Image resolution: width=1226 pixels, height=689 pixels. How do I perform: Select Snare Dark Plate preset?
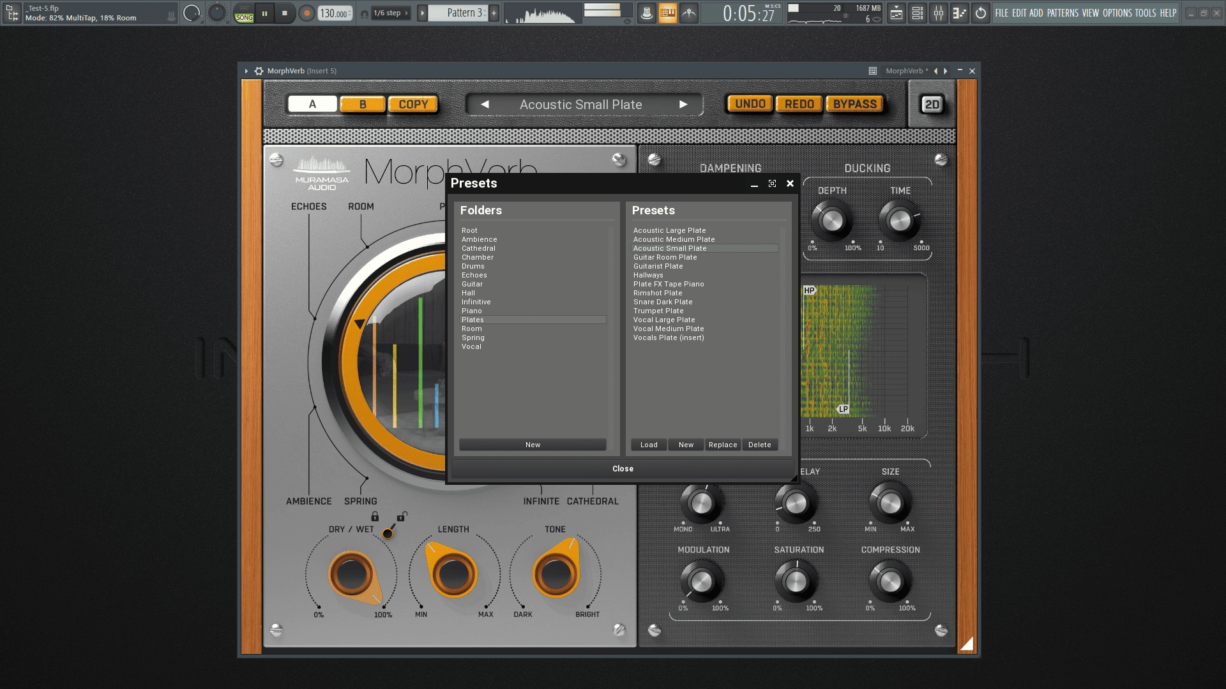click(705, 302)
